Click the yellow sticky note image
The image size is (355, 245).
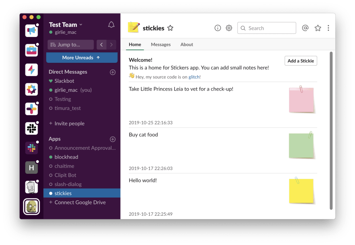click(x=302, y=191)
